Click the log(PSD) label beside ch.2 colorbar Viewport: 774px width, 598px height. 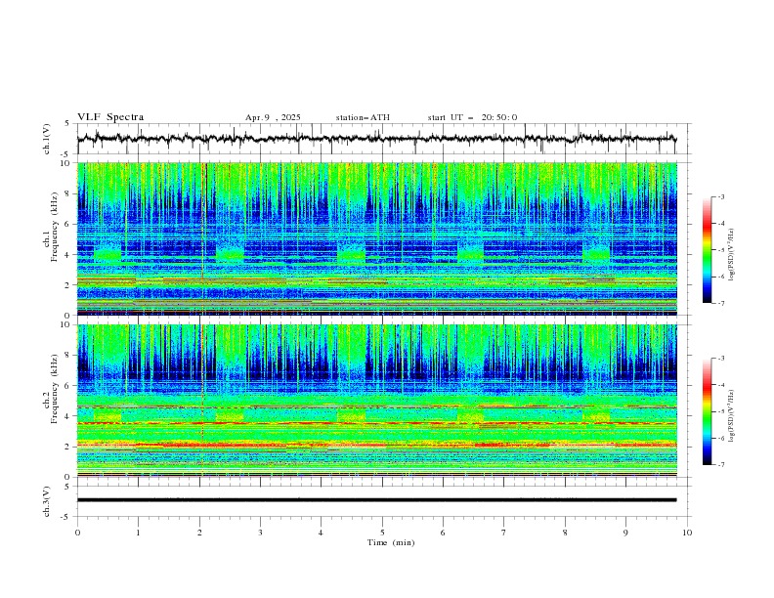tap(731, 416)
